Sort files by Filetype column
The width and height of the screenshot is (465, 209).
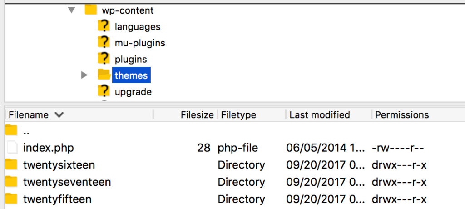[238, 115]
